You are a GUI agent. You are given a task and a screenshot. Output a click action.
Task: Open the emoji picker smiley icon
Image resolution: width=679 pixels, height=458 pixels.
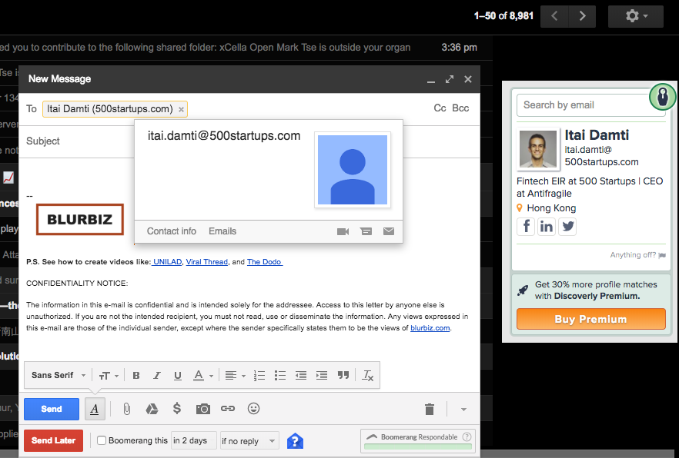click(x=253, y=409)
